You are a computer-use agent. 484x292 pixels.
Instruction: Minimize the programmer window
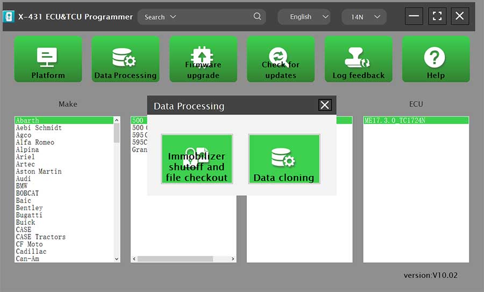point(414,16)
